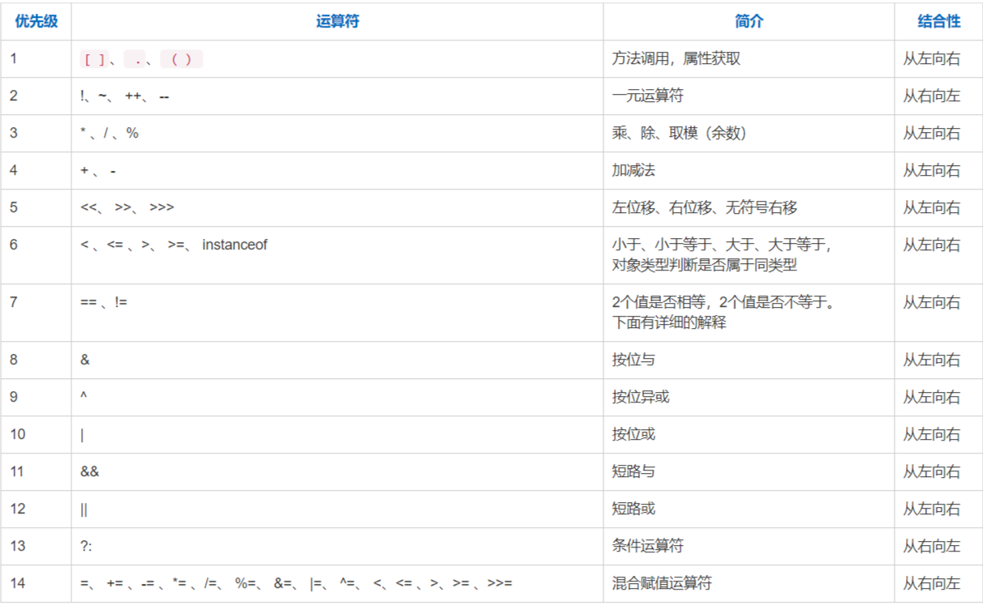Select the "按位与" description
Image resolution: width=983 pixels, height=605 pixels.
(633, 360)
